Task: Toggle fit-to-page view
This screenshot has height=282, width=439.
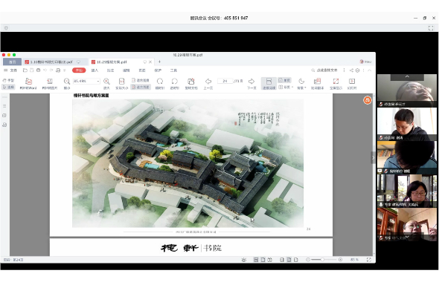Action: click(141, 87)
